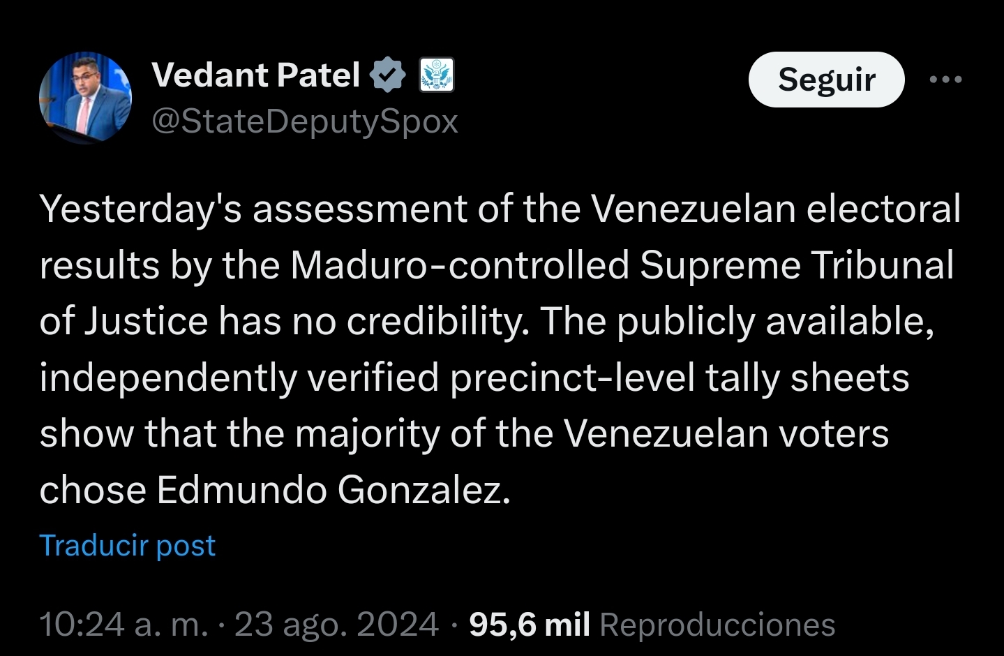The height and width of the screenshot is (656, 1004).
Task: Follow the account with Seguir button
Action: tap(826, 80)
